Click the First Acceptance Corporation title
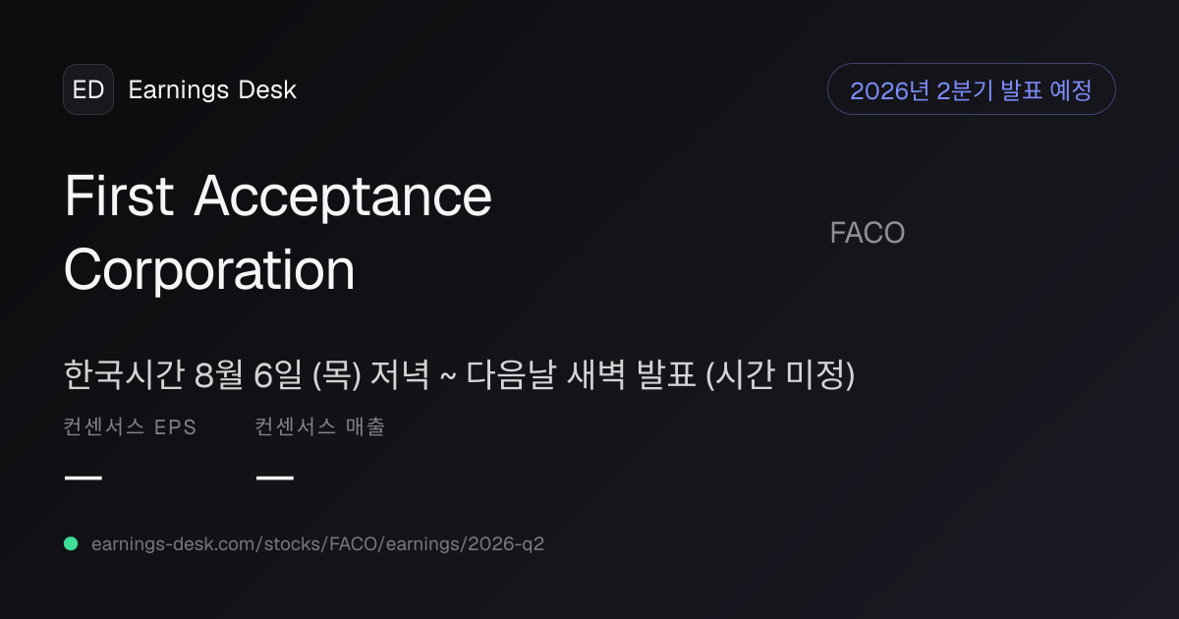This screenshot has height=619, width=1179. 278,233
